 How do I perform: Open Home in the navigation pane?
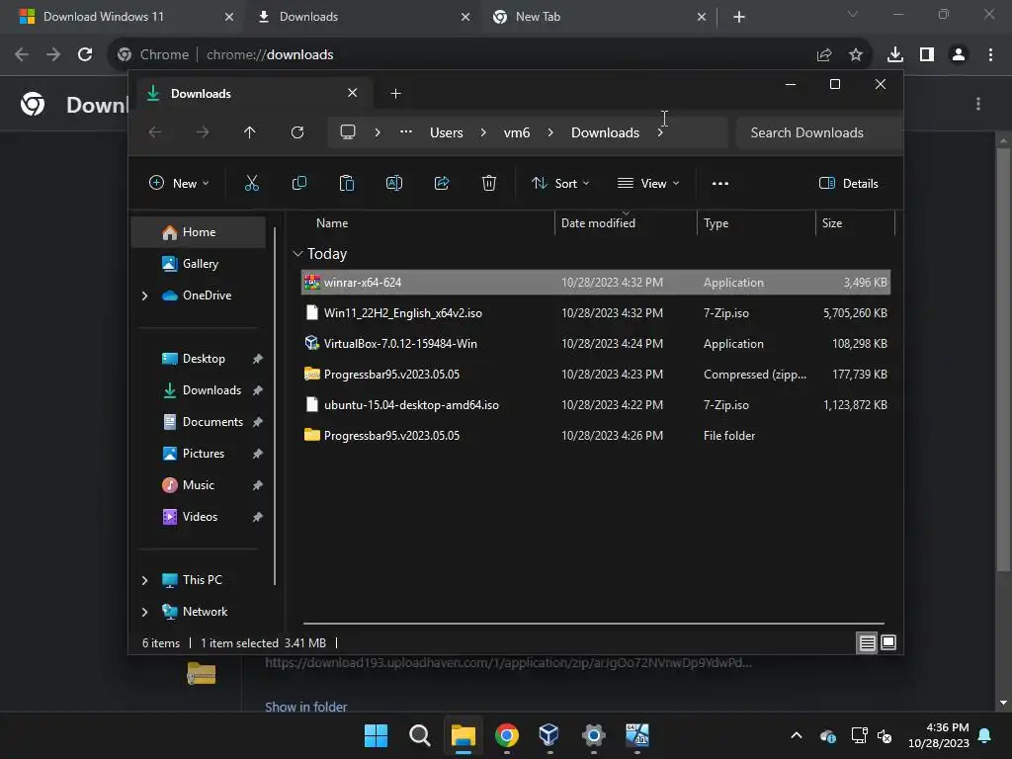pyautogui.click(x=199, y=231)
